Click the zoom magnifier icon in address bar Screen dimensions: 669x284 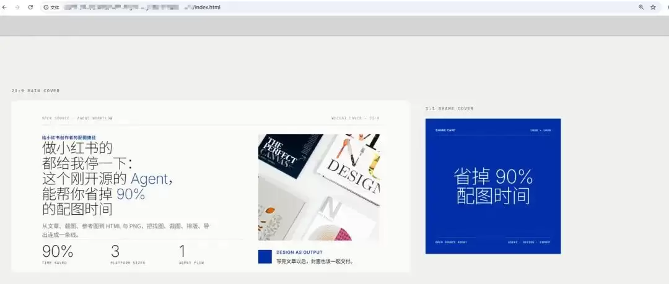pyautogui.click(x=641, y=7)
